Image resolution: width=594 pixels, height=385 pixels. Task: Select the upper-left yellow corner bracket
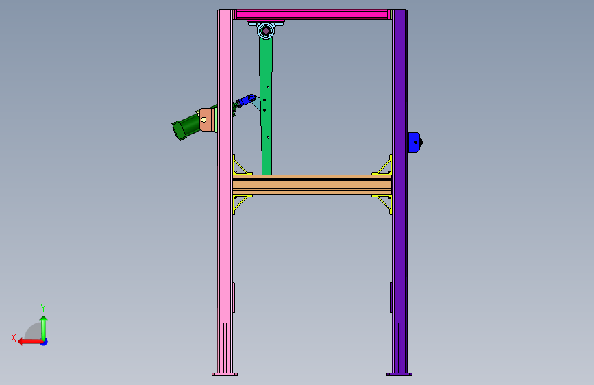pyautogui.click(x=242, y=165)
